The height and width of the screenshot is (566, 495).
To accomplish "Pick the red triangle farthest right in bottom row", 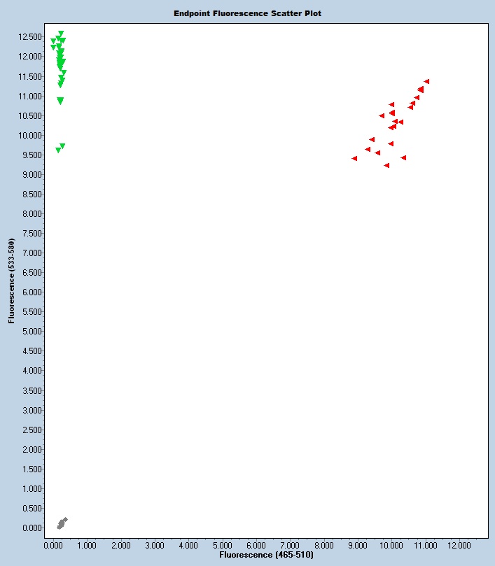I will (x=403, y=158).
